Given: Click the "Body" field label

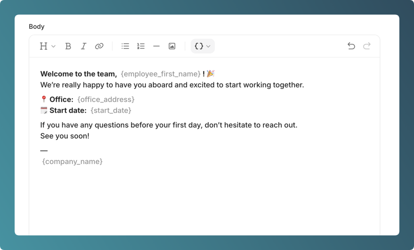Looking at the screenshot, I should point(37,27).
